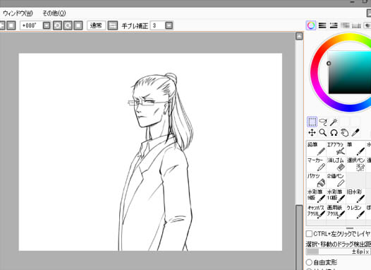Open the 手ブレ補正 stabilizer value dropdown
This screenshot has width=371, height=270.
169,25
